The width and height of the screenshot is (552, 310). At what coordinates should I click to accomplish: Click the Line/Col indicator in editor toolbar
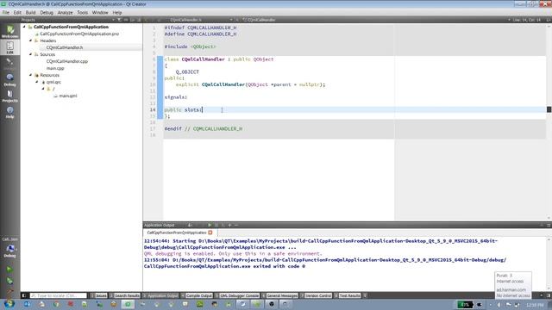click(527, 20)
